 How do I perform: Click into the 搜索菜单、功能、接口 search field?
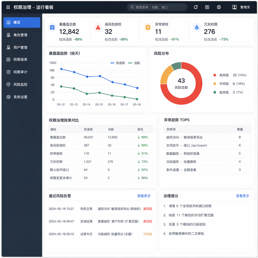[157, 7]
